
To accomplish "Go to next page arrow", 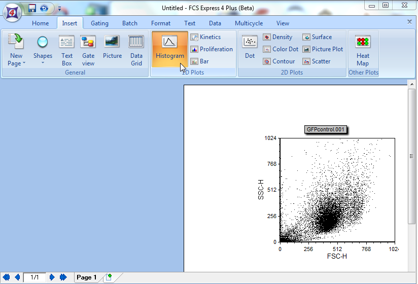I will [52, 277].
